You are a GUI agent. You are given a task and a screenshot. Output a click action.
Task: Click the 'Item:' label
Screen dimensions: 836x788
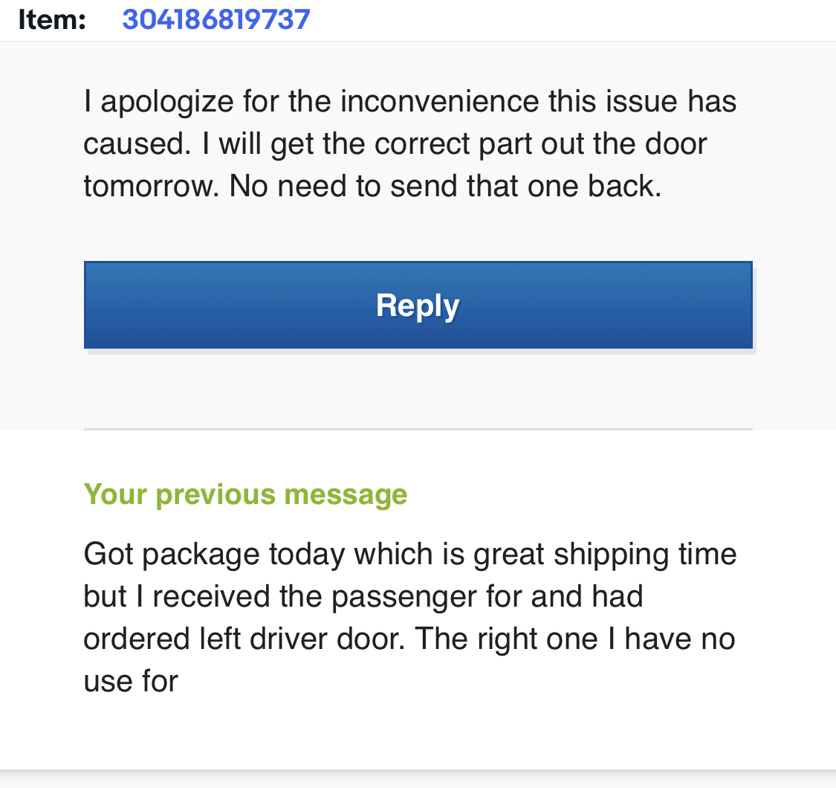[x=52, y=20]
